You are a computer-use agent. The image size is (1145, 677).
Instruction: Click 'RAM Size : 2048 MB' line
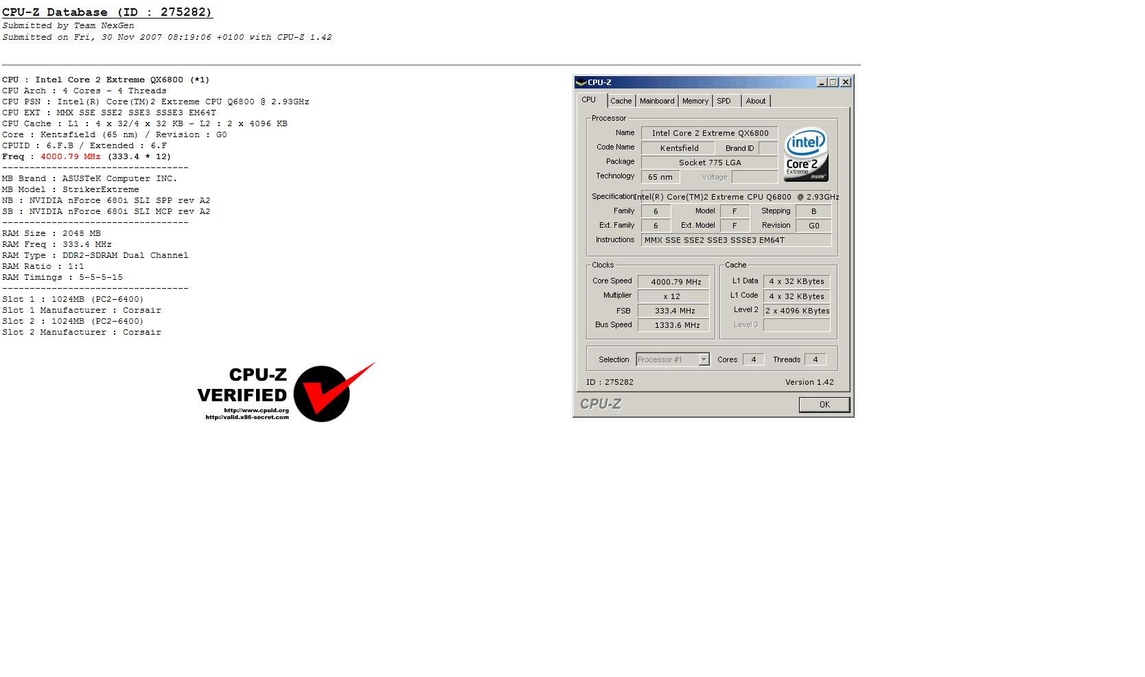click(x=51, y=233)
